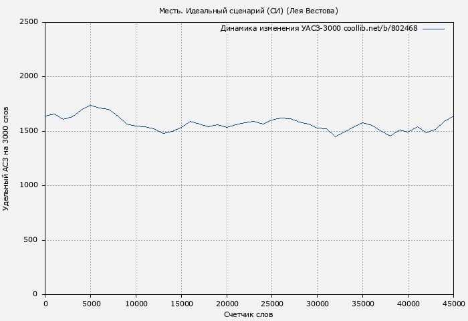Screen dimensions: 468x321
Task: Click the 5000 x-axis tick label
Action: [x=90, y=303]
